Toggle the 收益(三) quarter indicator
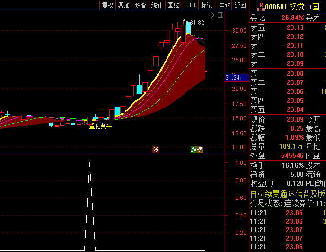Screen dimensions: 326x252 click(x=262, y=183)
